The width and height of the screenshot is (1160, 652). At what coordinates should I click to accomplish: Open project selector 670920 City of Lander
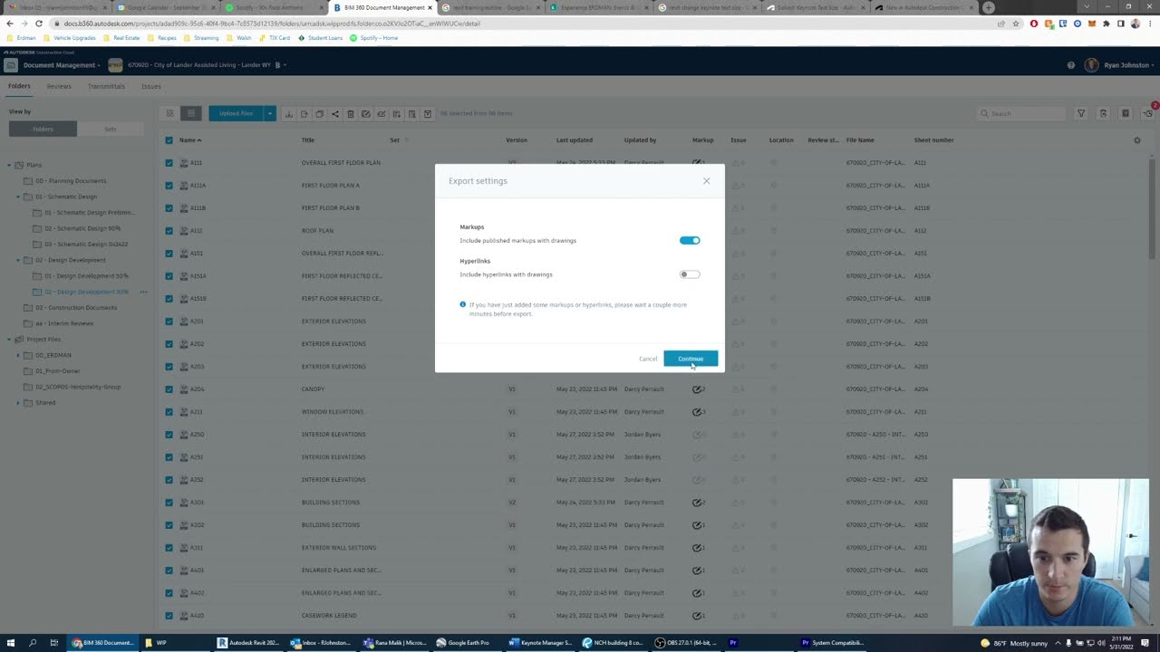coord(205,65)
